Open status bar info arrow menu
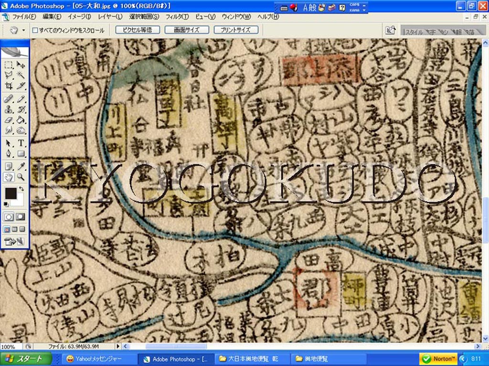Viewport: 489px width, 366px height. [118, 346]
